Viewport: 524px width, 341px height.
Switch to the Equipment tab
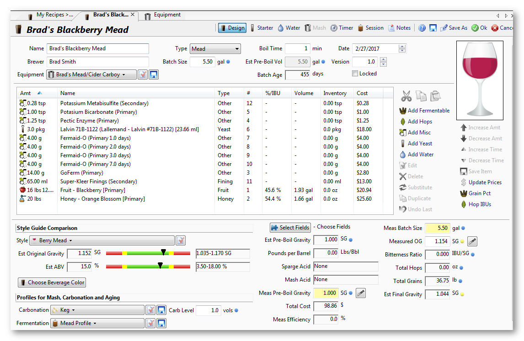[163, 15]
